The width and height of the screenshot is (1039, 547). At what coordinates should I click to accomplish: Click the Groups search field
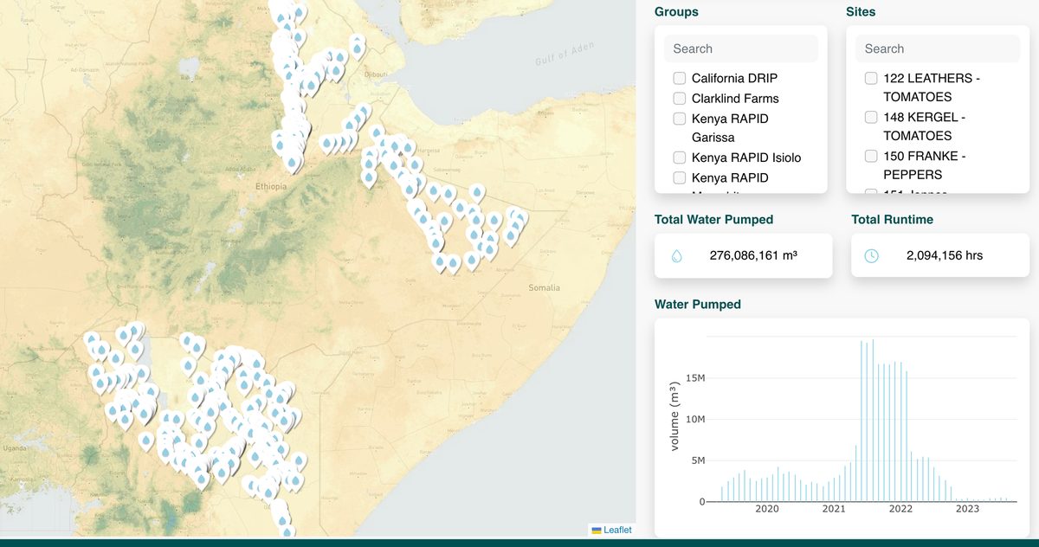click(740, 48)
